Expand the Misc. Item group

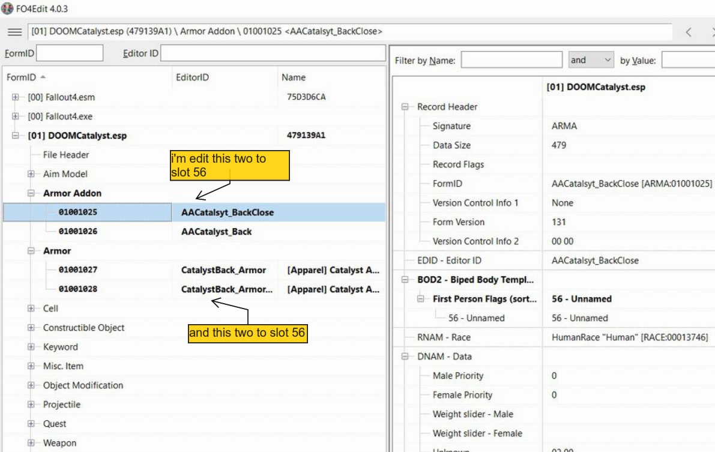[x=31, y=366]
